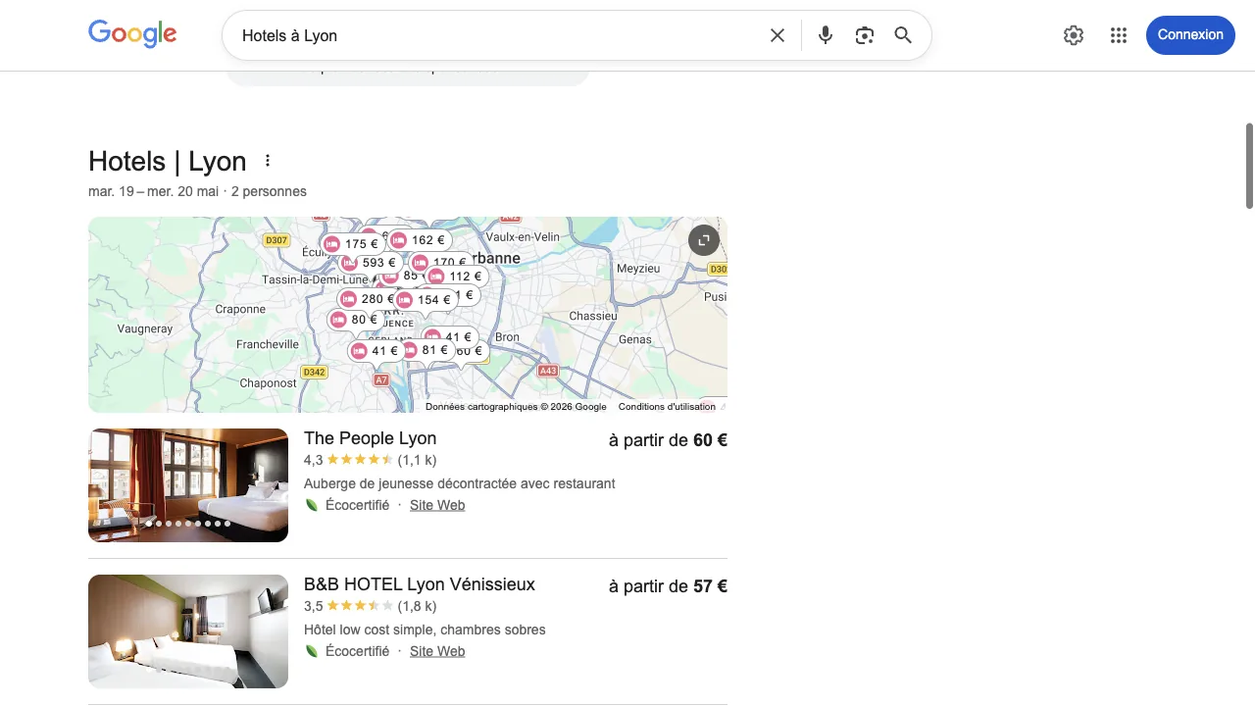Click the Vaulx-en-Velin label on the map
Image resolution: width=1255 pixels, height=706 pixels.
[523, 236]
